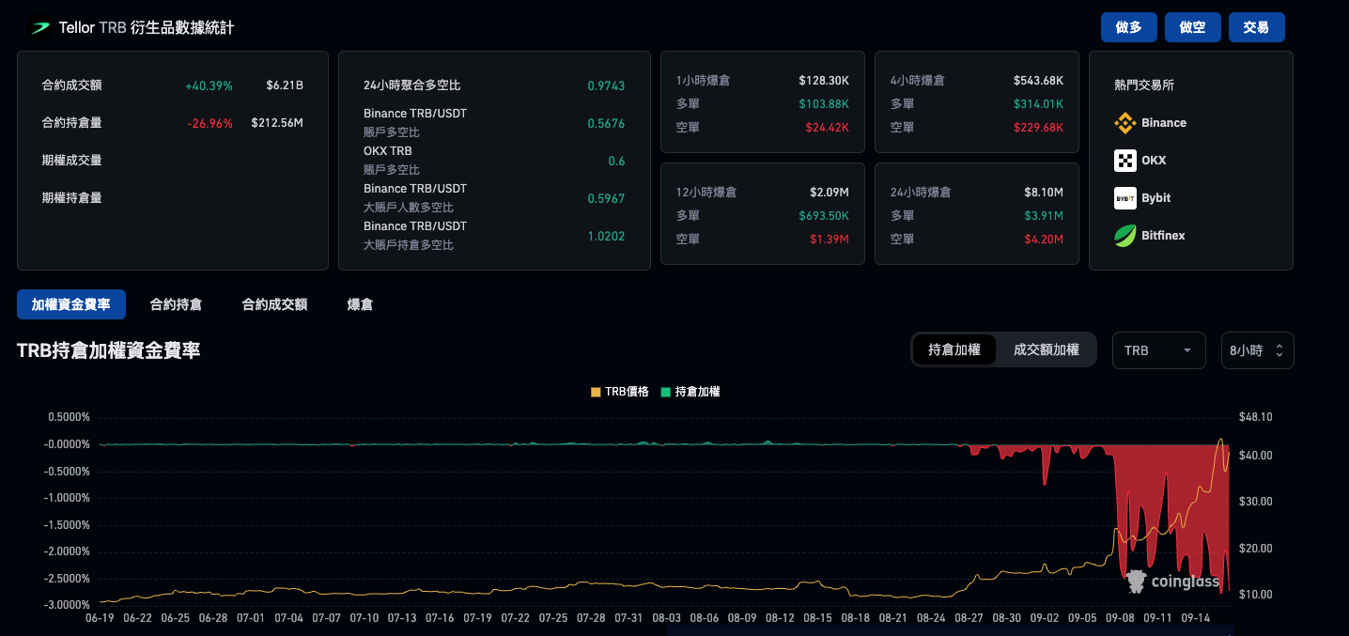This screenshot has width=1349, height=636.
Task: Switch to the 合約持倉 tab
Action: click(175, 303)
